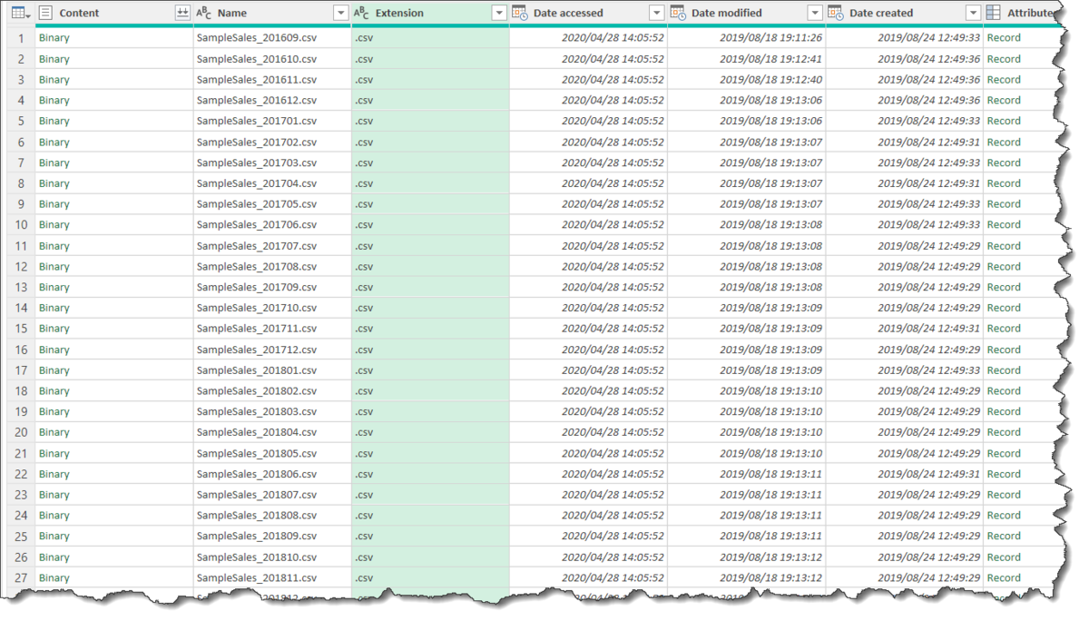Image resolution: width=1089 pixels, height=621 pixels.
Task: Select the SampleSales_201712.csv name cell
Action: [x=272, y=350]
